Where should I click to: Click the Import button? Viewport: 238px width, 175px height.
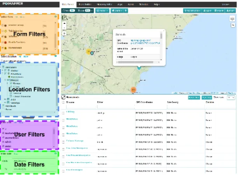click(x=230, y=11)
